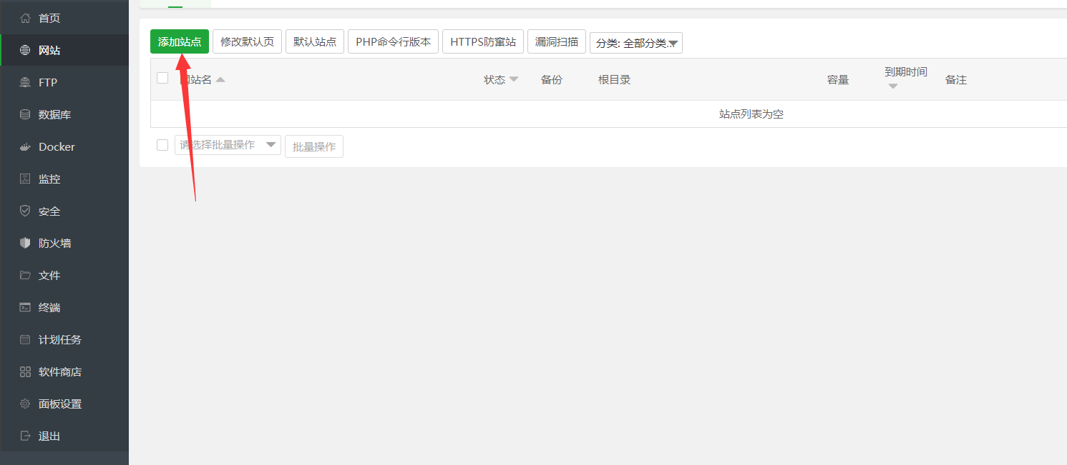Toggle the select-all checkbox in table header
This screenshot has height=465, width=1067.
coord(162,79)
